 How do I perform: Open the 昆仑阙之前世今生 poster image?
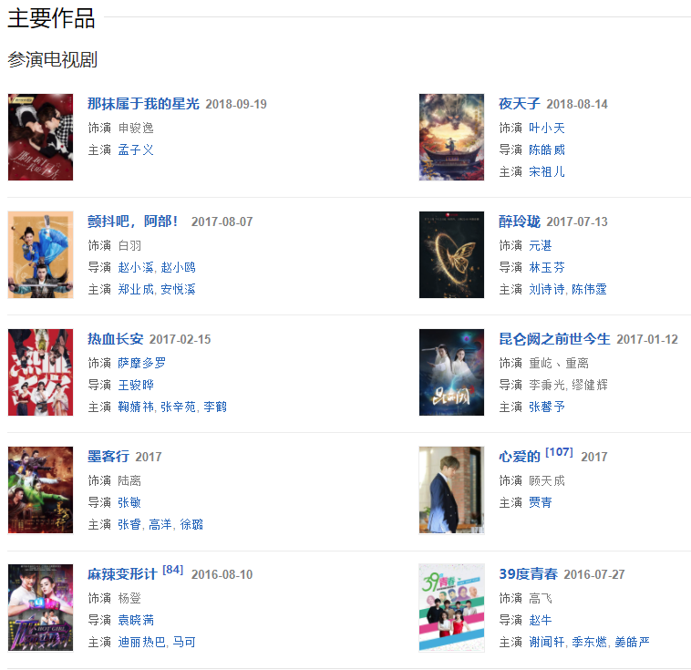(x=452, y=373)
